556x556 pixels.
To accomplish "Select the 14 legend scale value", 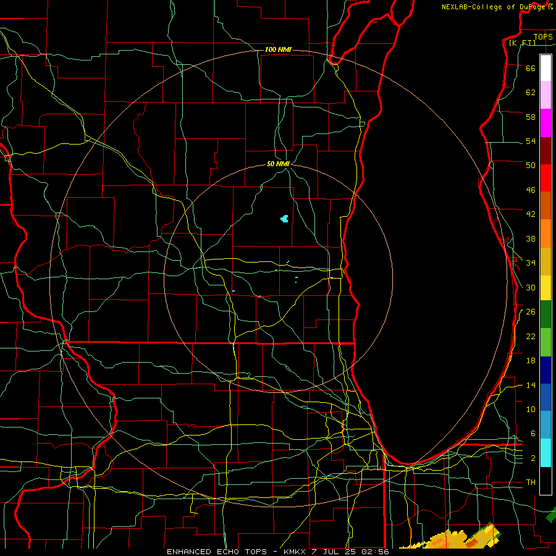I will click(x=531, y=385).
